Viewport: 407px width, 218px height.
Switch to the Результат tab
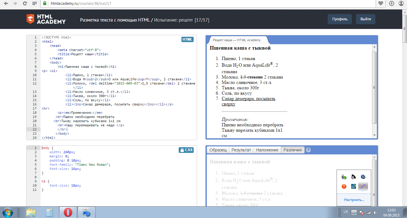click(241, 150)
